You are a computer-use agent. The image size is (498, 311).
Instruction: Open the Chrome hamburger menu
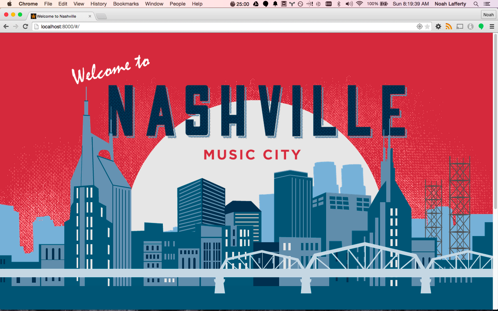[x=492, y=27]
